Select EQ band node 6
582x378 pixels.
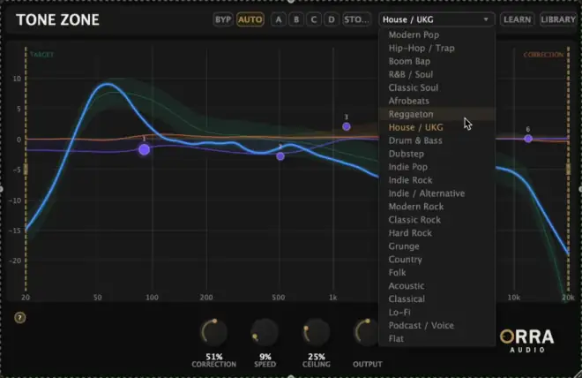pos(528,139)
